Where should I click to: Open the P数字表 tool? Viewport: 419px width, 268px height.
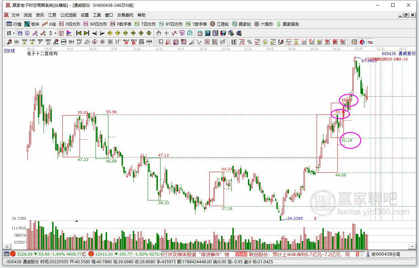pos(121,24)
